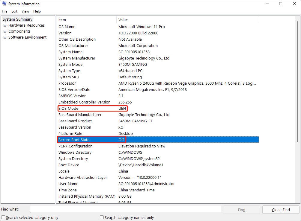Open the File menu

tap(4, 11)
